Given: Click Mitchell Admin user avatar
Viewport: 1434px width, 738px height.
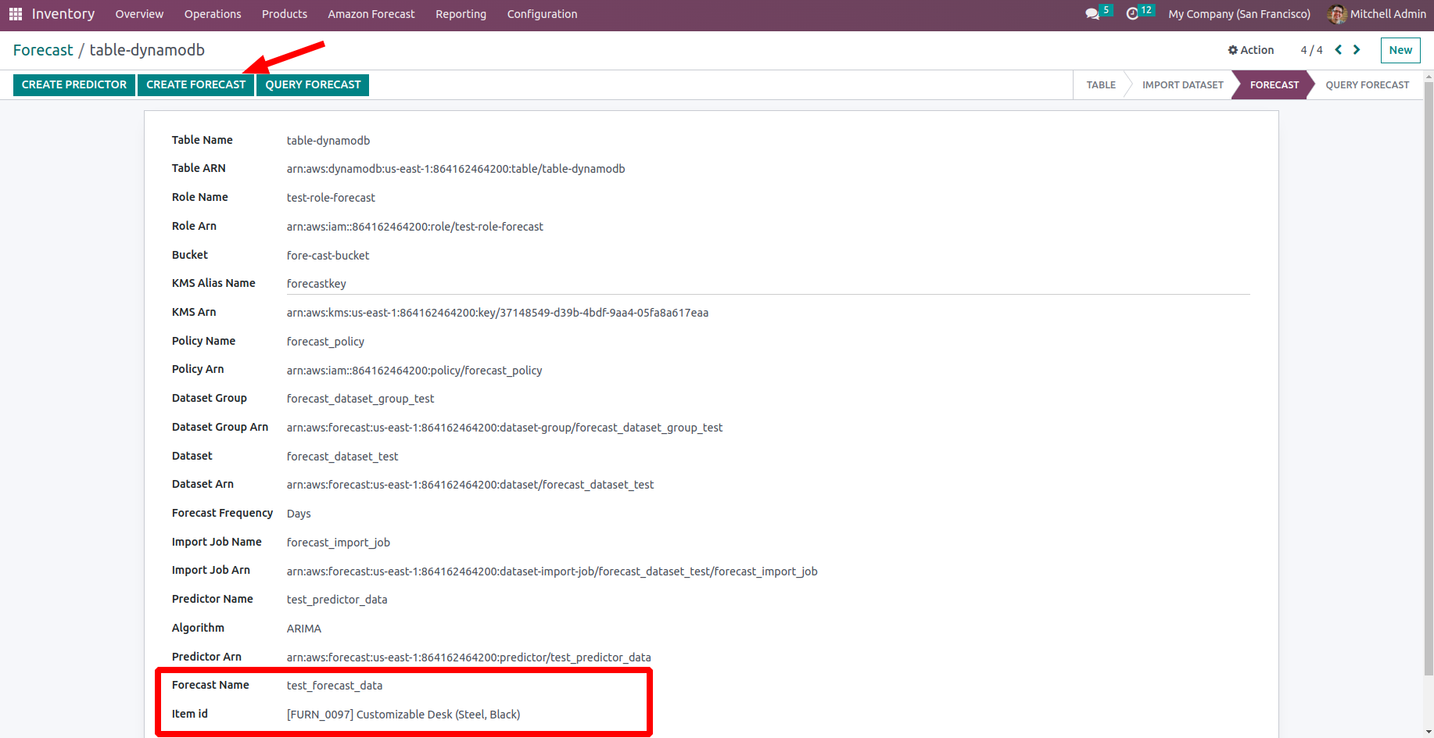Looking at the screenshot, I should point(1337,14).
